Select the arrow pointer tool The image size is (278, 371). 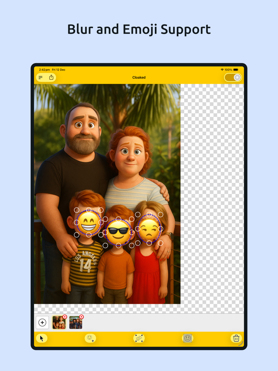42,339
